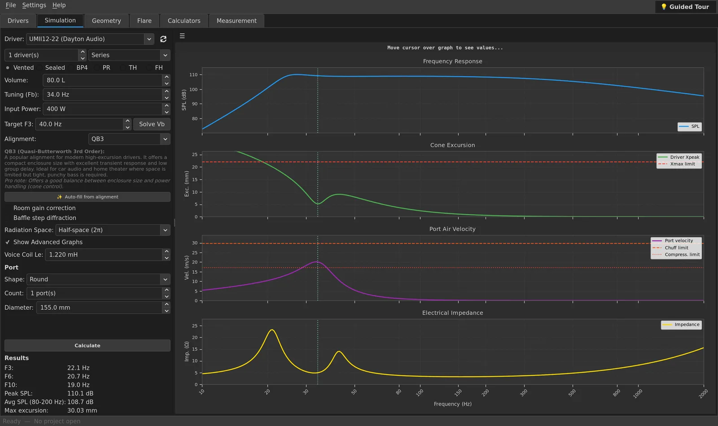Open the Settings menu
Screen dimensions: 718x426
[34, 5]
